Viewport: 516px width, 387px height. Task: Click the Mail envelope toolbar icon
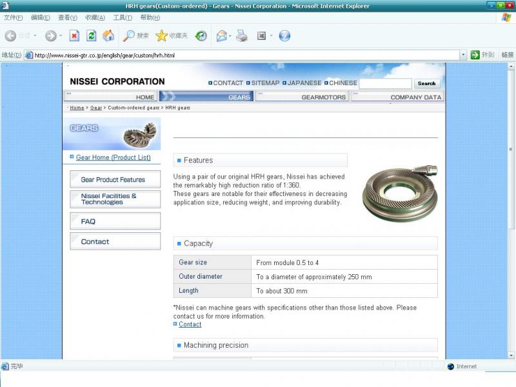[x=222, y=35]
